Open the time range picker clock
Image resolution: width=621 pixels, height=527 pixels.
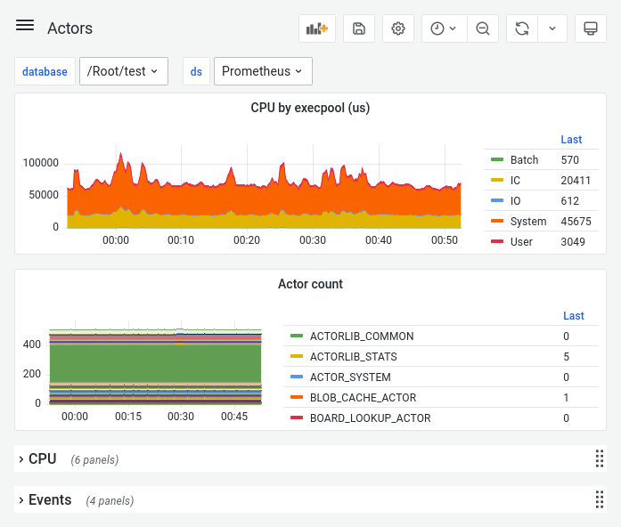443,28
